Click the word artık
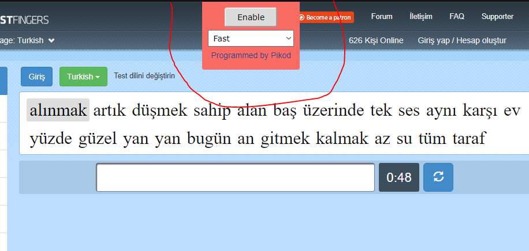The image size is (529, 251). 109,111
